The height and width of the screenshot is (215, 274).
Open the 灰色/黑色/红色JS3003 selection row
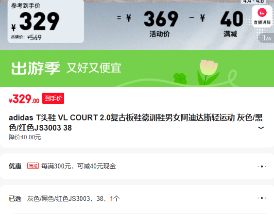(137, 198)
